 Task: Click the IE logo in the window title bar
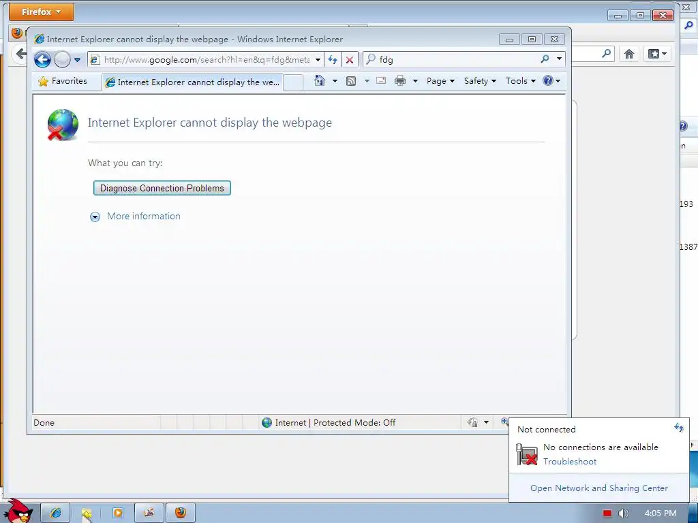tap(39, 39)
